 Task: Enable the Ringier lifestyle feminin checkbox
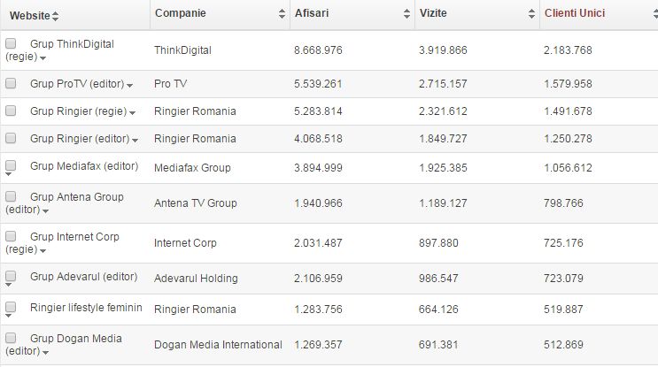pos(11,307)
